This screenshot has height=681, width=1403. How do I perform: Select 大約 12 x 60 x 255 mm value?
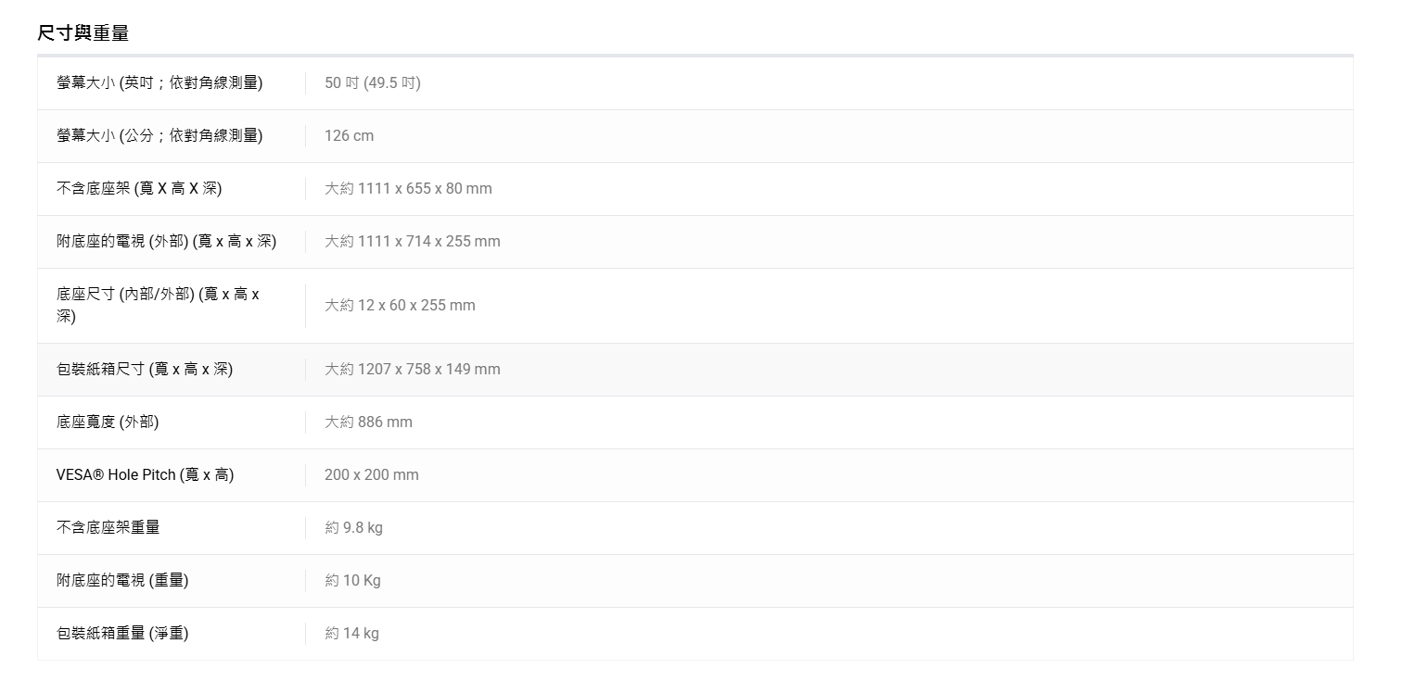[400, 305]
